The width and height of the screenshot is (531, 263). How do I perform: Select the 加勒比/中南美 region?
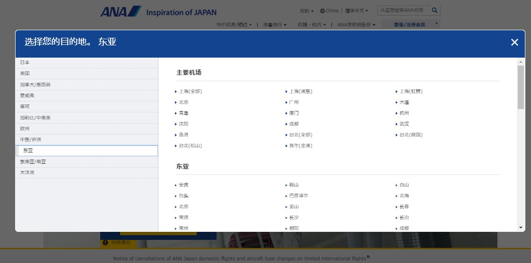click(87, 118)
